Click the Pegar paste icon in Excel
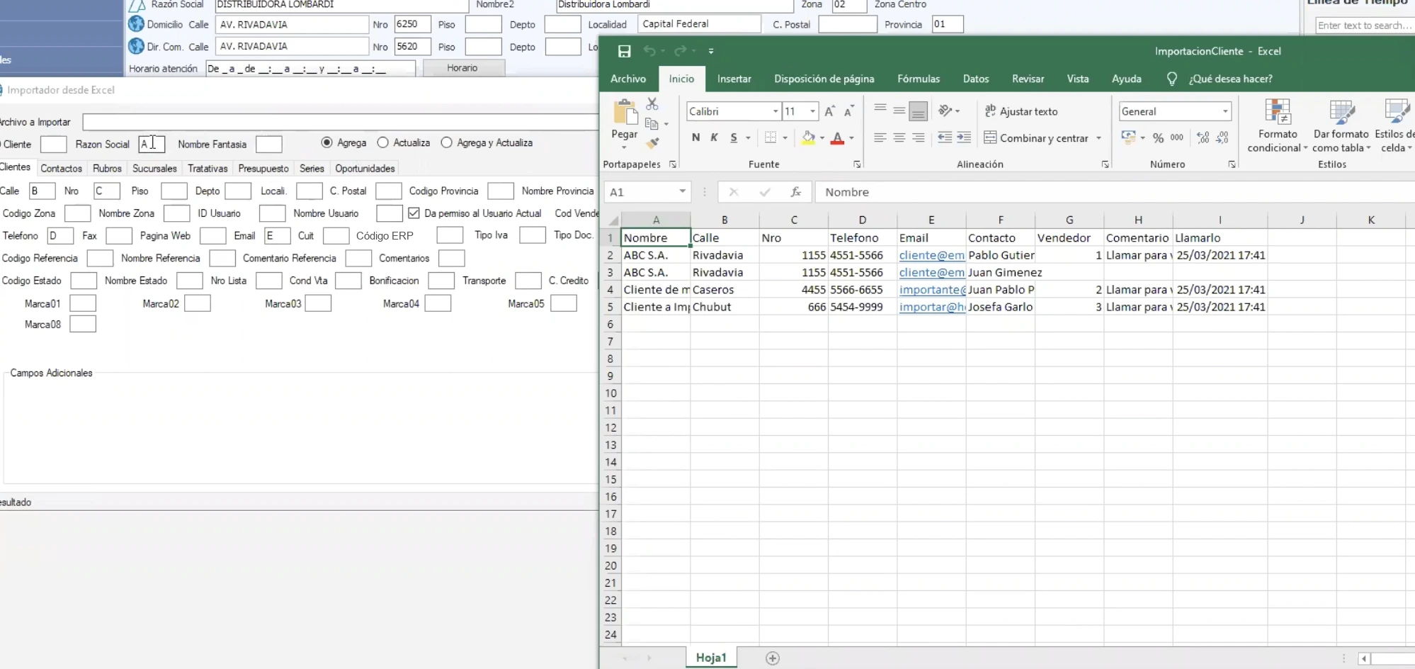 [x=625, y=113]
